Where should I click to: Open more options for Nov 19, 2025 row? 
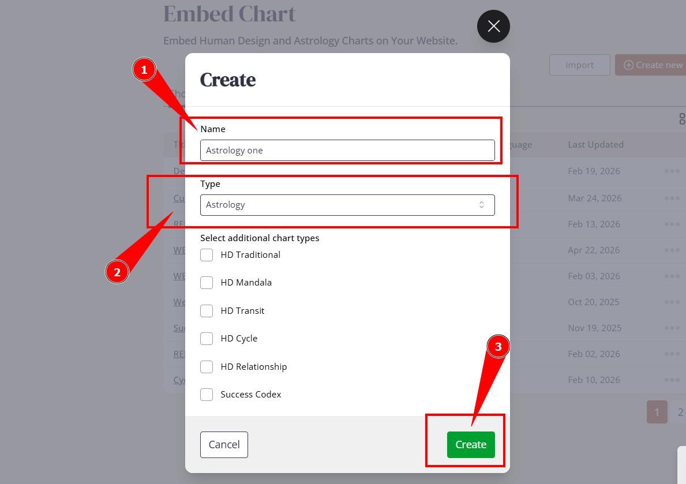click(672, 328)
